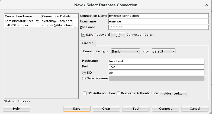The image size is (212, 114).
Task: Select the Service name radio button
Action: pyautogui.click(x=84, y=78)
